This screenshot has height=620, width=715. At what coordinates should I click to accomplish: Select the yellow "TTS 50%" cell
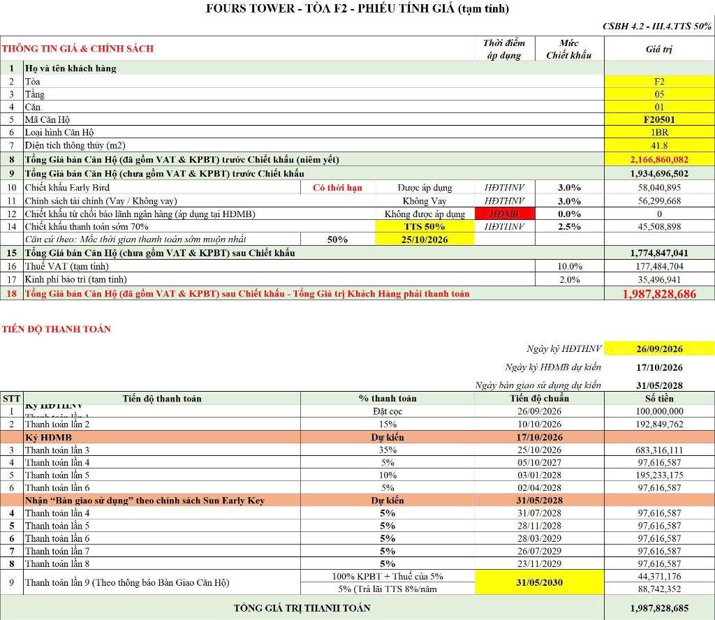(425, 227)
